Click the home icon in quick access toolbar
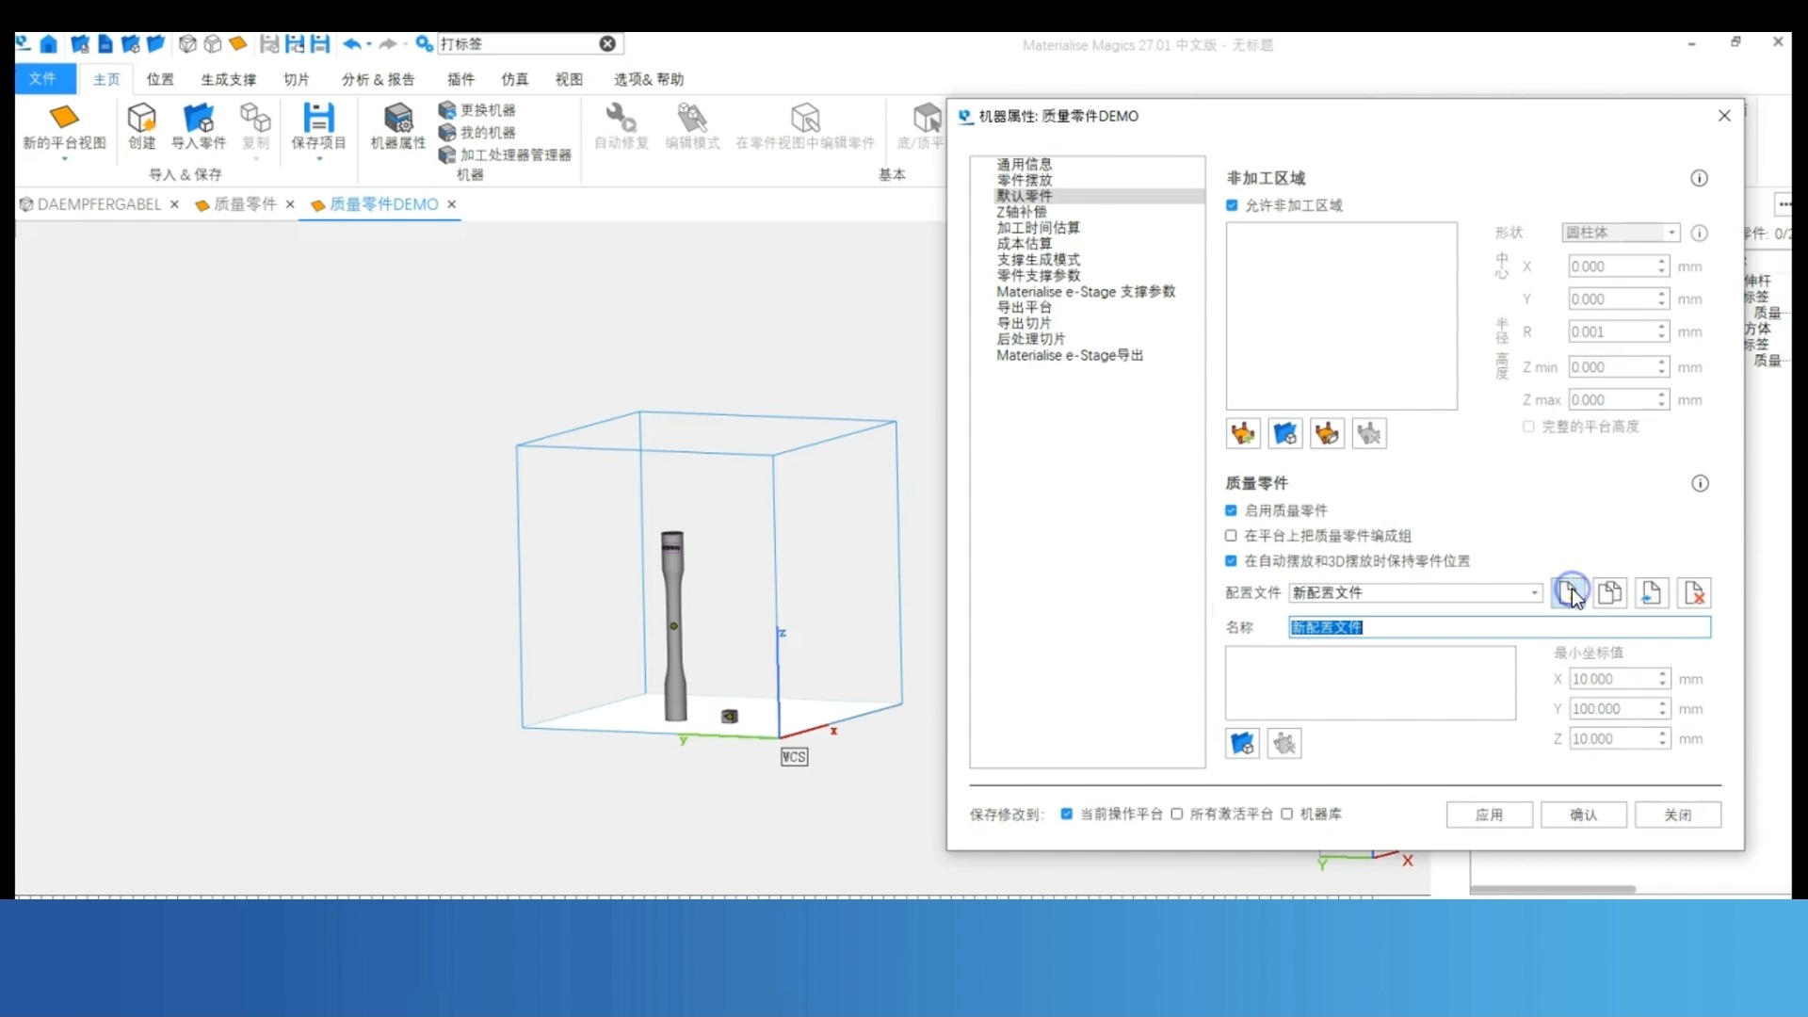Screen dimensions: 1808x1017 (x=49, y=44)
